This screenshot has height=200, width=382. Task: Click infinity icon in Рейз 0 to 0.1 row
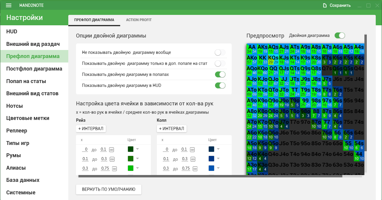[x=112, y=149]
